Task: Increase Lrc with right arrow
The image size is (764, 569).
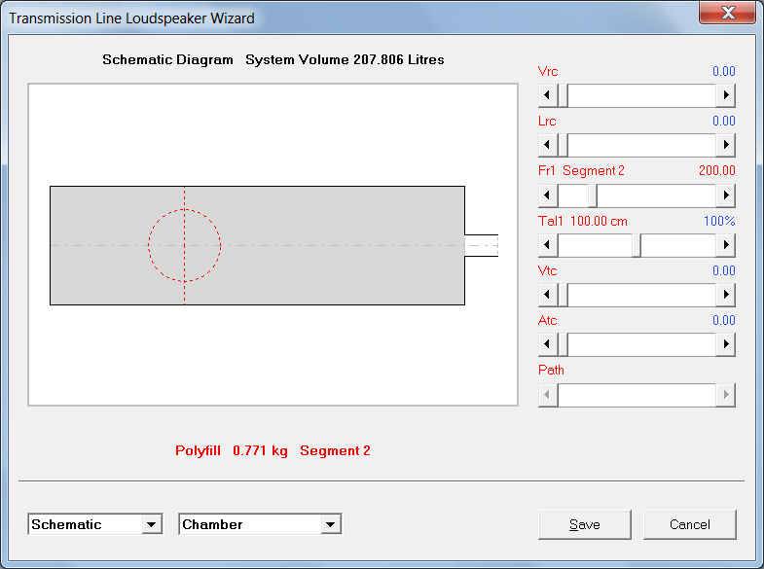Action: click(725, 145)
